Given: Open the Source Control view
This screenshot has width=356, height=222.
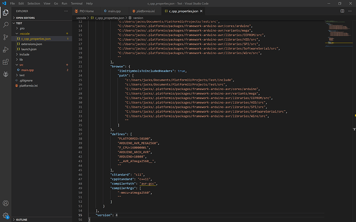Looking at the screenshot, I should [6, 37].
